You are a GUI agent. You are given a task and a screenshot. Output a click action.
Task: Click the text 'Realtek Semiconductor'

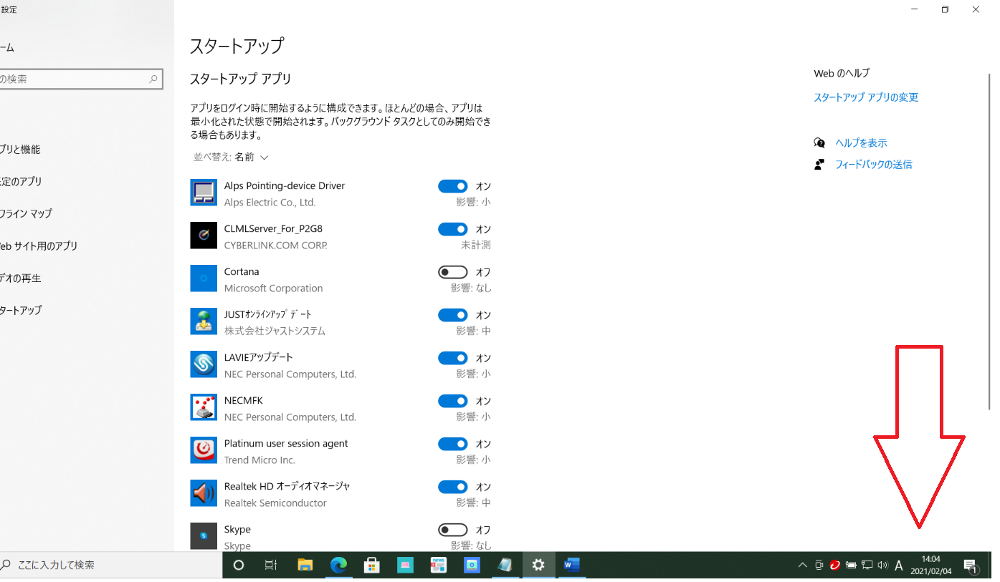(275, 503)
